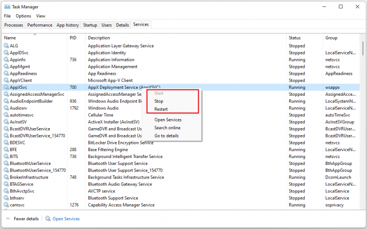Switch to the Startup tab
Screen dimensions: 367x229
[90, 25]
